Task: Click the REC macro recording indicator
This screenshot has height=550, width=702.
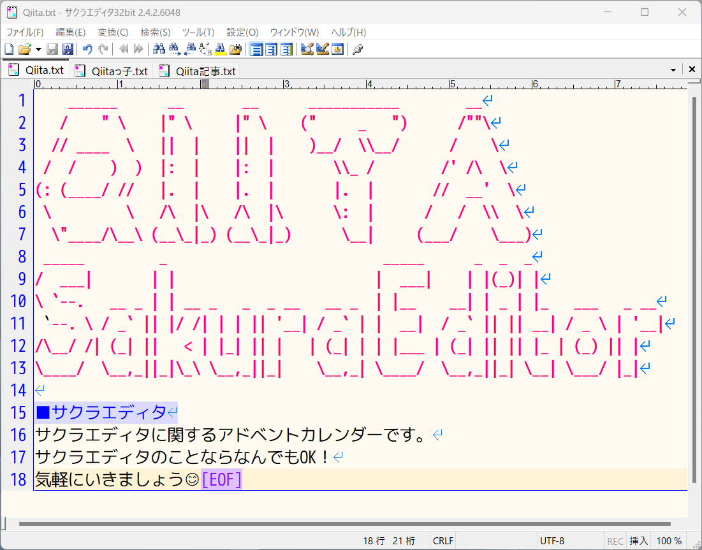Action: (615, 541)
